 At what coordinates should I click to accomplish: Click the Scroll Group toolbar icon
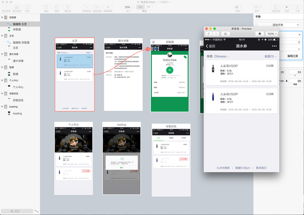pyautogui.click(x=68, y=7)
